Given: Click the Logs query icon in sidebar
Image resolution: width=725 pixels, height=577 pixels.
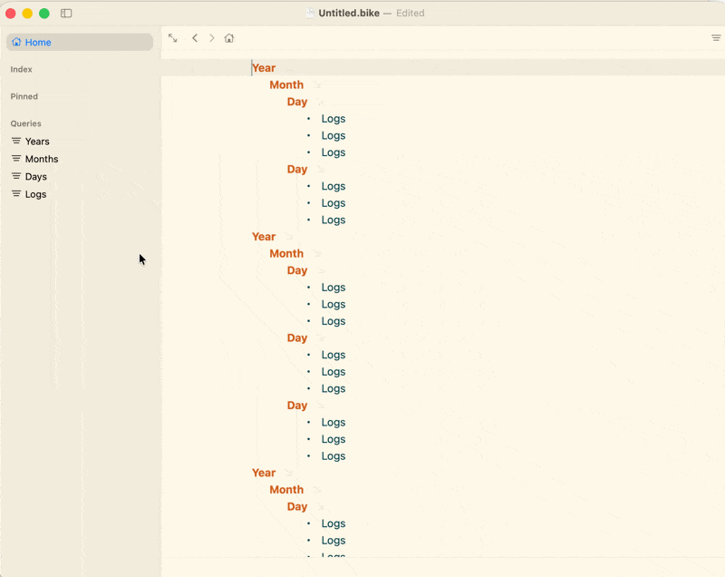Looking at the screenshot, I should [x=16, y=194].
